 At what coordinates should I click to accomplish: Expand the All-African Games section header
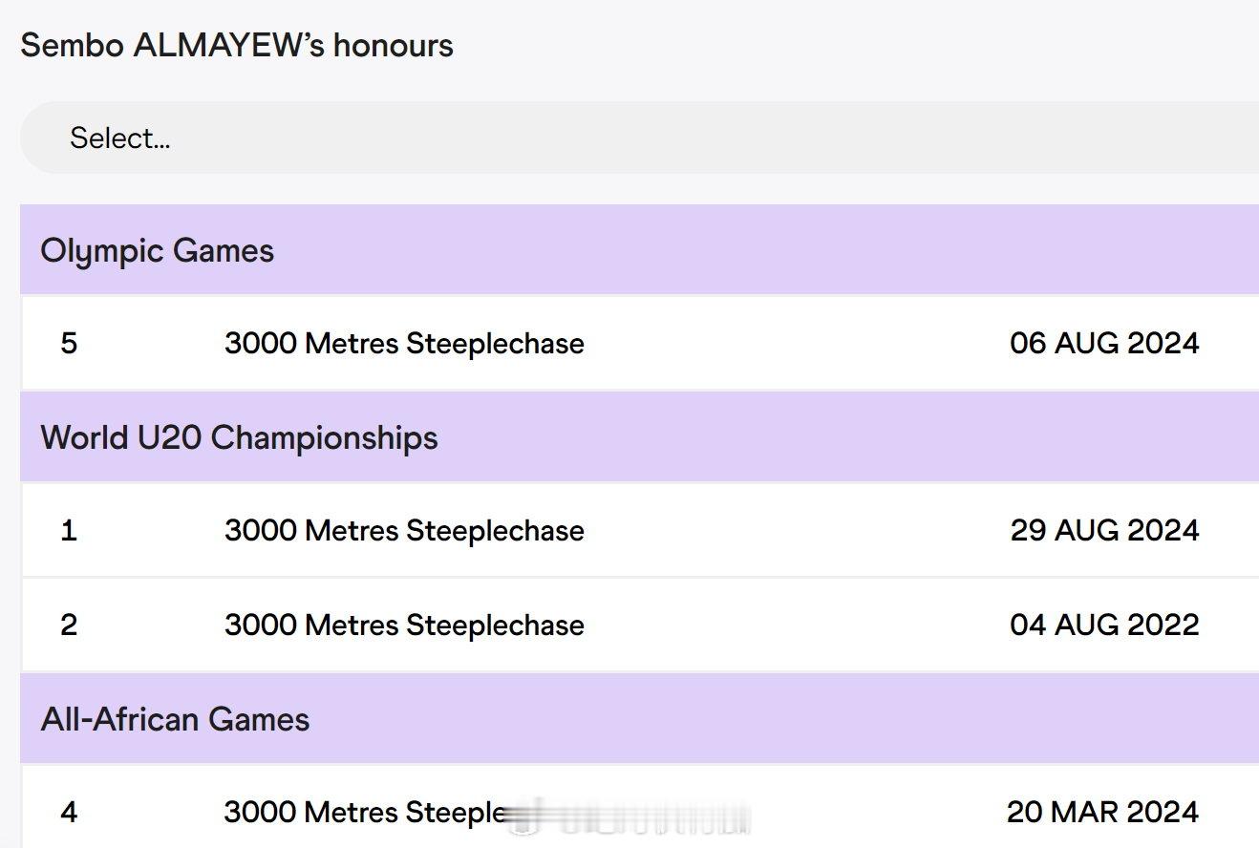coord(639,718)
